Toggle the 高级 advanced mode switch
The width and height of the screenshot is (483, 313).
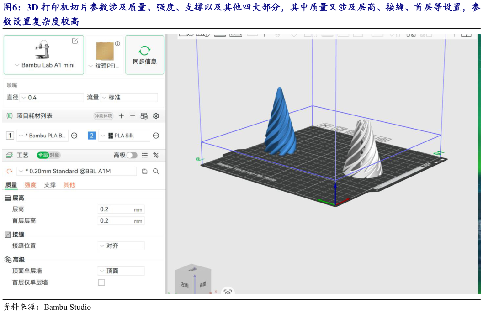(x=131, y=155)
